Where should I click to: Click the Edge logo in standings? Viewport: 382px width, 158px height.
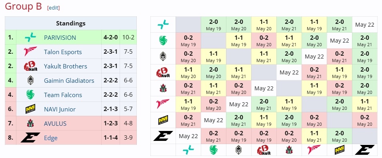click(x=30, y=138)
